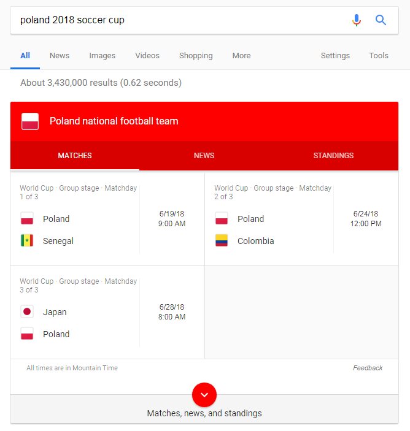Click the Colombia flag icon
Image resolution: width=410 pixels, height=431 pixels.
[222, 240]
